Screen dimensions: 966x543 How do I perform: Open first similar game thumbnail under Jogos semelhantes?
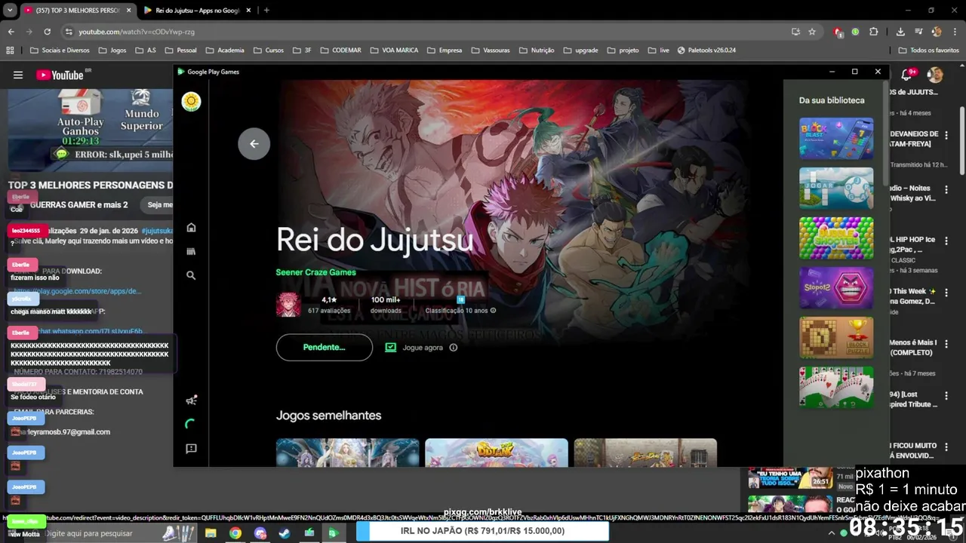click(x=347, y=452)
